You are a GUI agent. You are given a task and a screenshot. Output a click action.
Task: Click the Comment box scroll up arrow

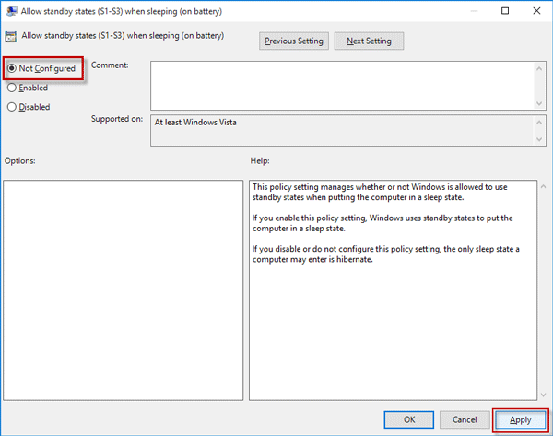539,68
